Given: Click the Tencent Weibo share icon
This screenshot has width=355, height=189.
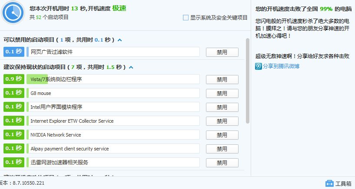Looking at the screenshot, I should click(x=259, y=66).
